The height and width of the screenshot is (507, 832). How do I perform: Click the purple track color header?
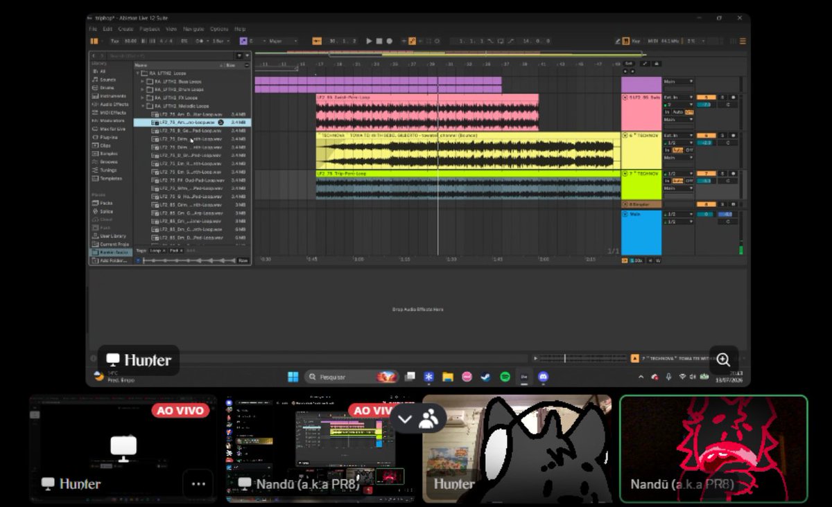point(641,84)
